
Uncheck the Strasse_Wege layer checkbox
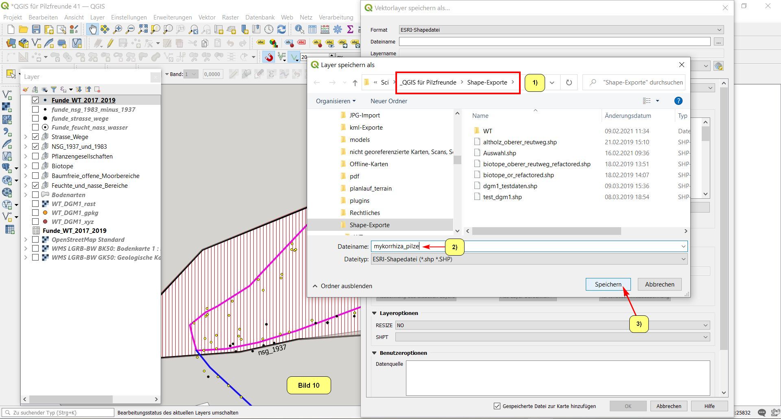click(x=35, y=137)
